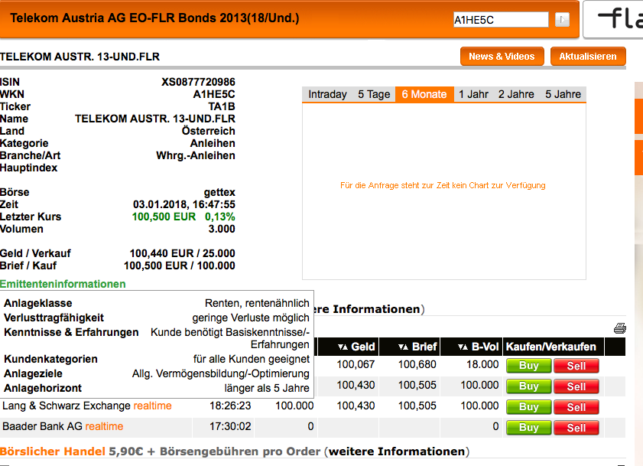Screen dimensions: 643x466
Task: Switch chart to the 5 Tage tab
Action: pyautogui.click(x=374, y=94)
